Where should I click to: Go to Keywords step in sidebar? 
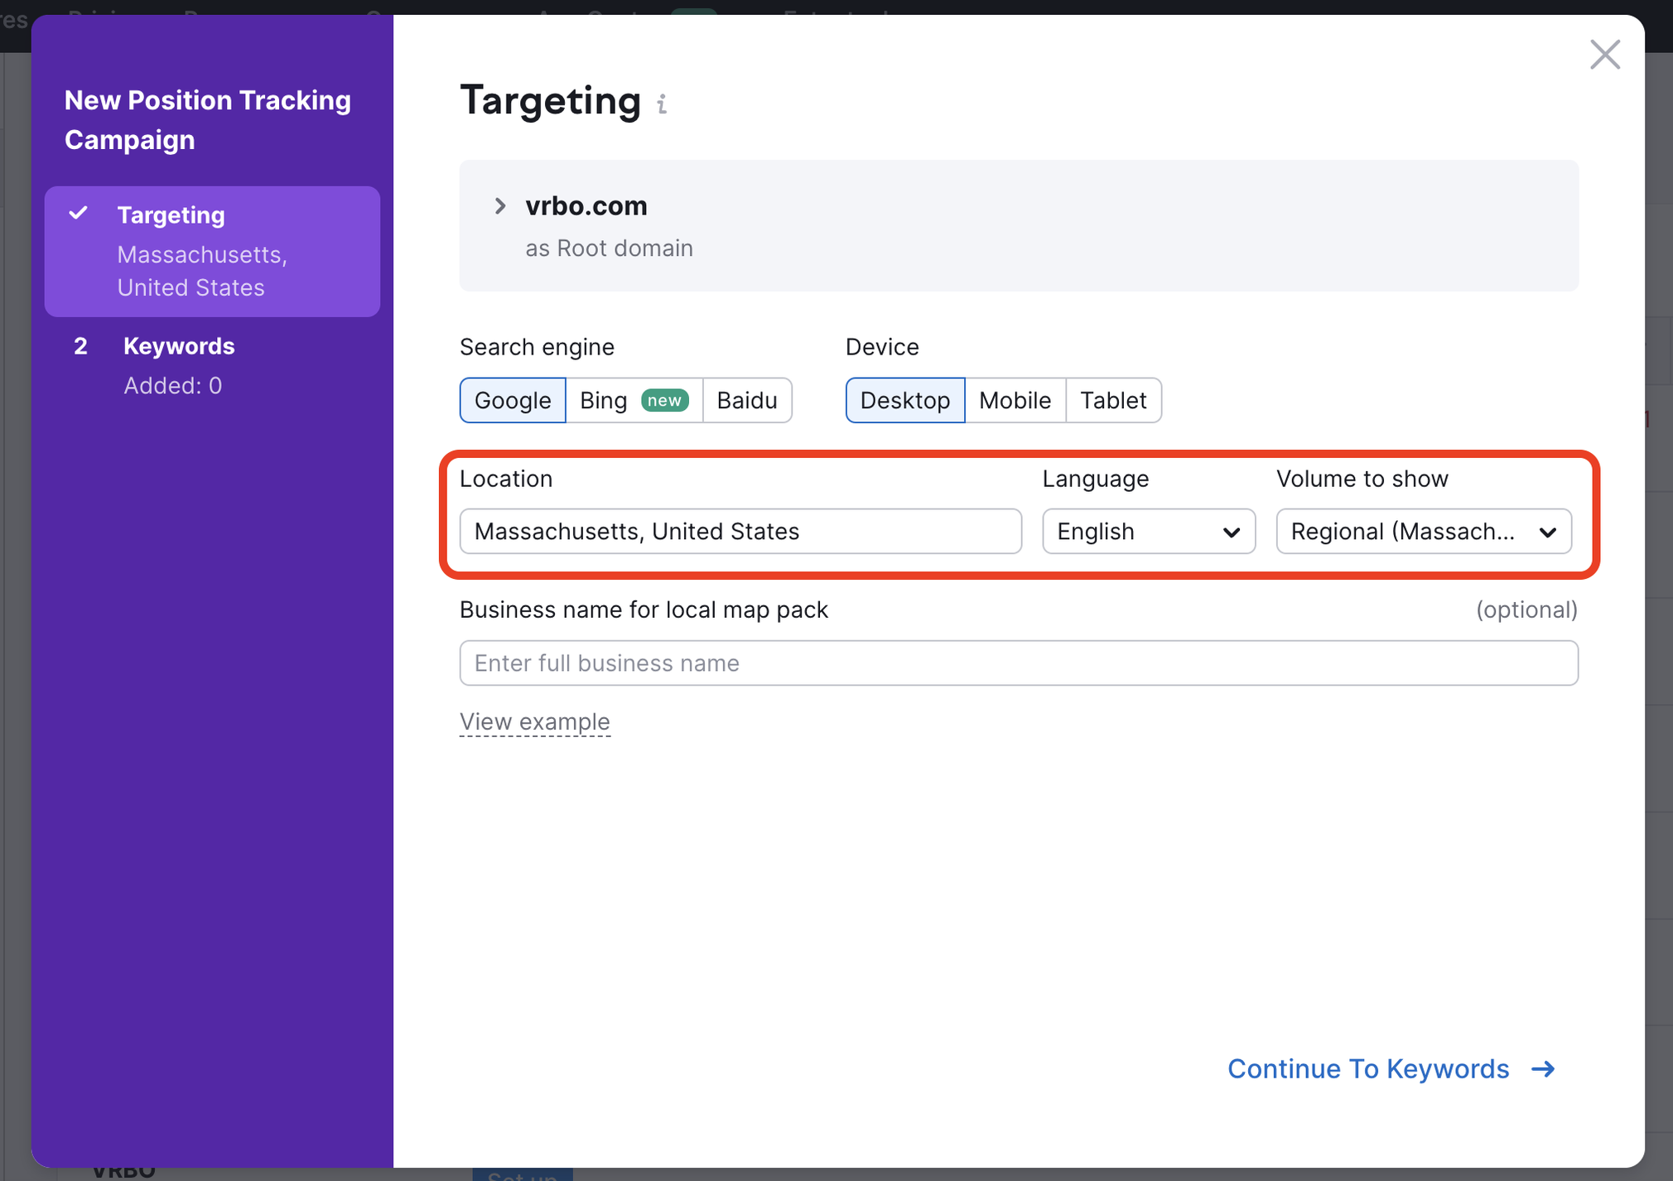click(212, 365)
